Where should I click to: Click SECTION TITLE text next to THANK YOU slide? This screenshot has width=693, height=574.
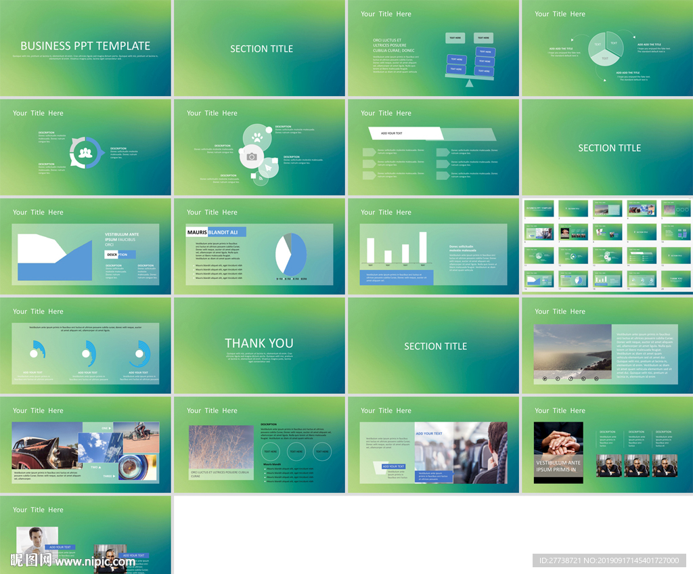[x=435, y=347]
